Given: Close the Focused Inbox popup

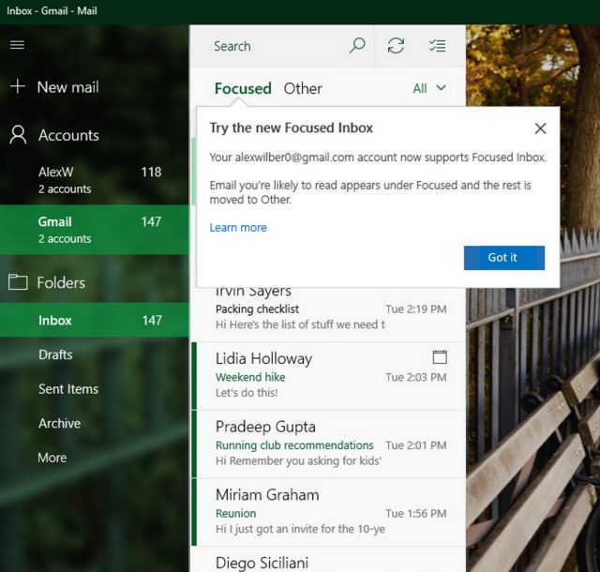Looking at the screenshot, I should [x=540, y=128].
